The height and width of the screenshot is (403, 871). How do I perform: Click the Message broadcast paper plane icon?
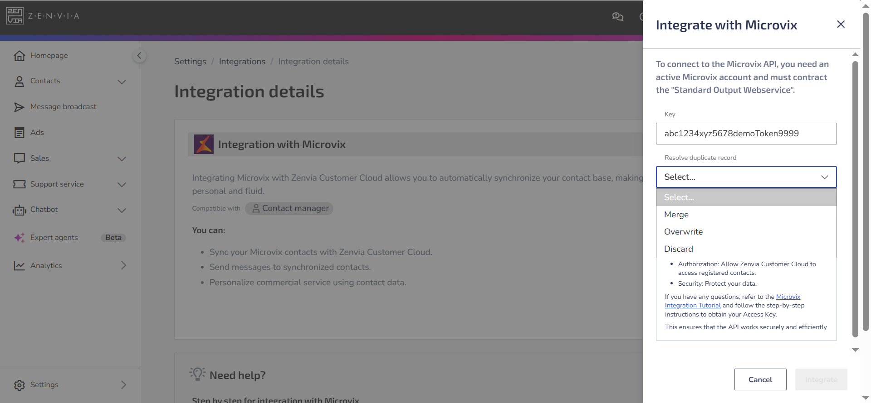click(19, 107)
